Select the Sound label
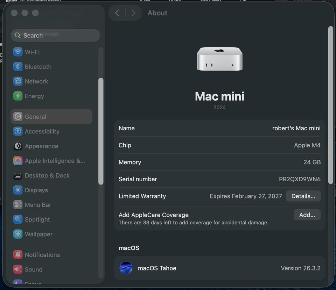 tap(34, 269)
